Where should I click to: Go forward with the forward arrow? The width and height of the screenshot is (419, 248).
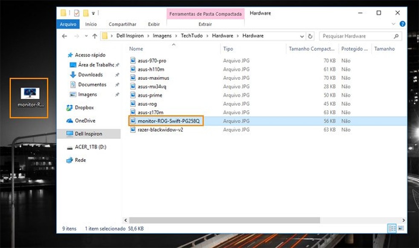pos(76,36)
